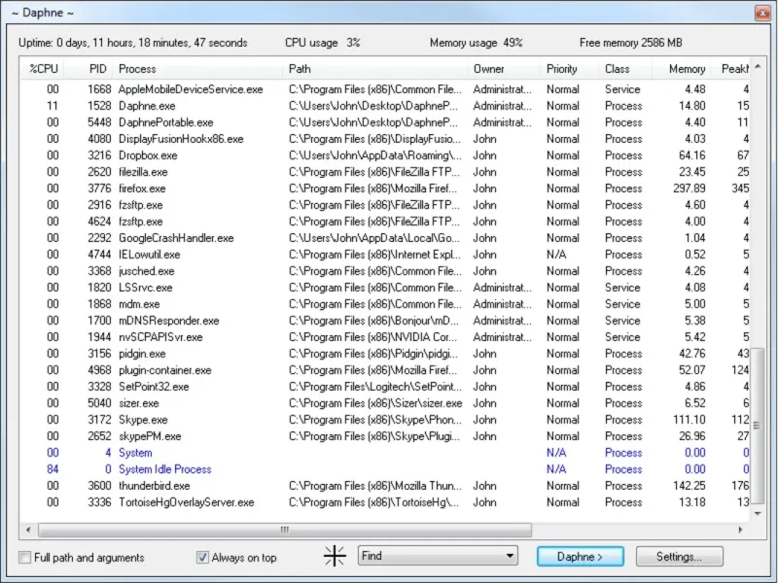This screenshot has height=583, width=778.
Task: Select the Daphne.exe process row
Action: coord(384,106)
